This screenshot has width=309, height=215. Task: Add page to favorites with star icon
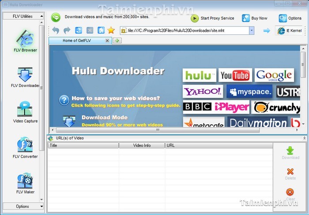pyautogui.click(x=111, y=30)
